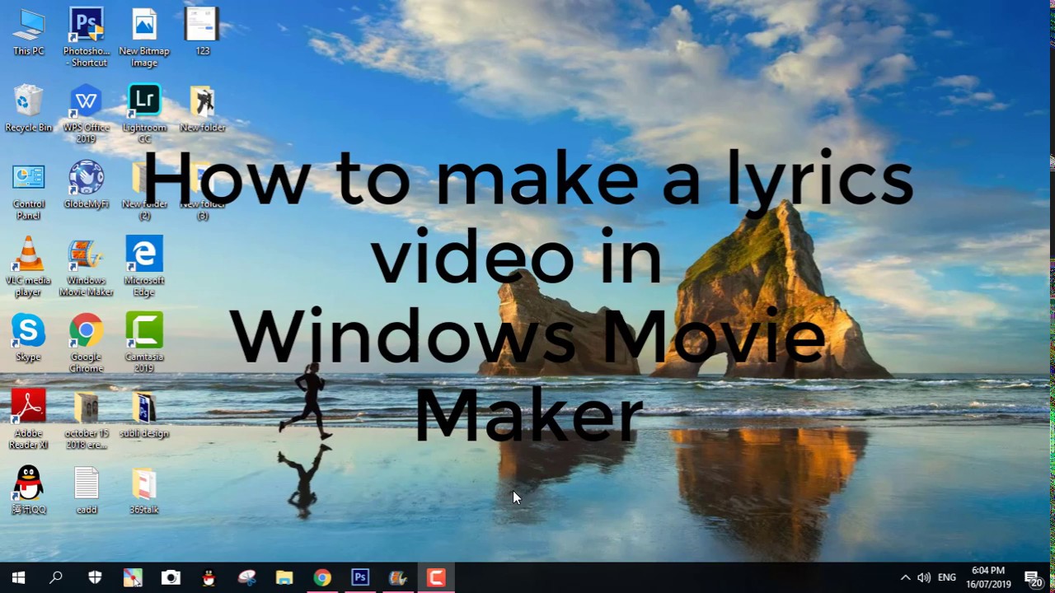Select the 365talk folder icon

click(x=144, y=491)
